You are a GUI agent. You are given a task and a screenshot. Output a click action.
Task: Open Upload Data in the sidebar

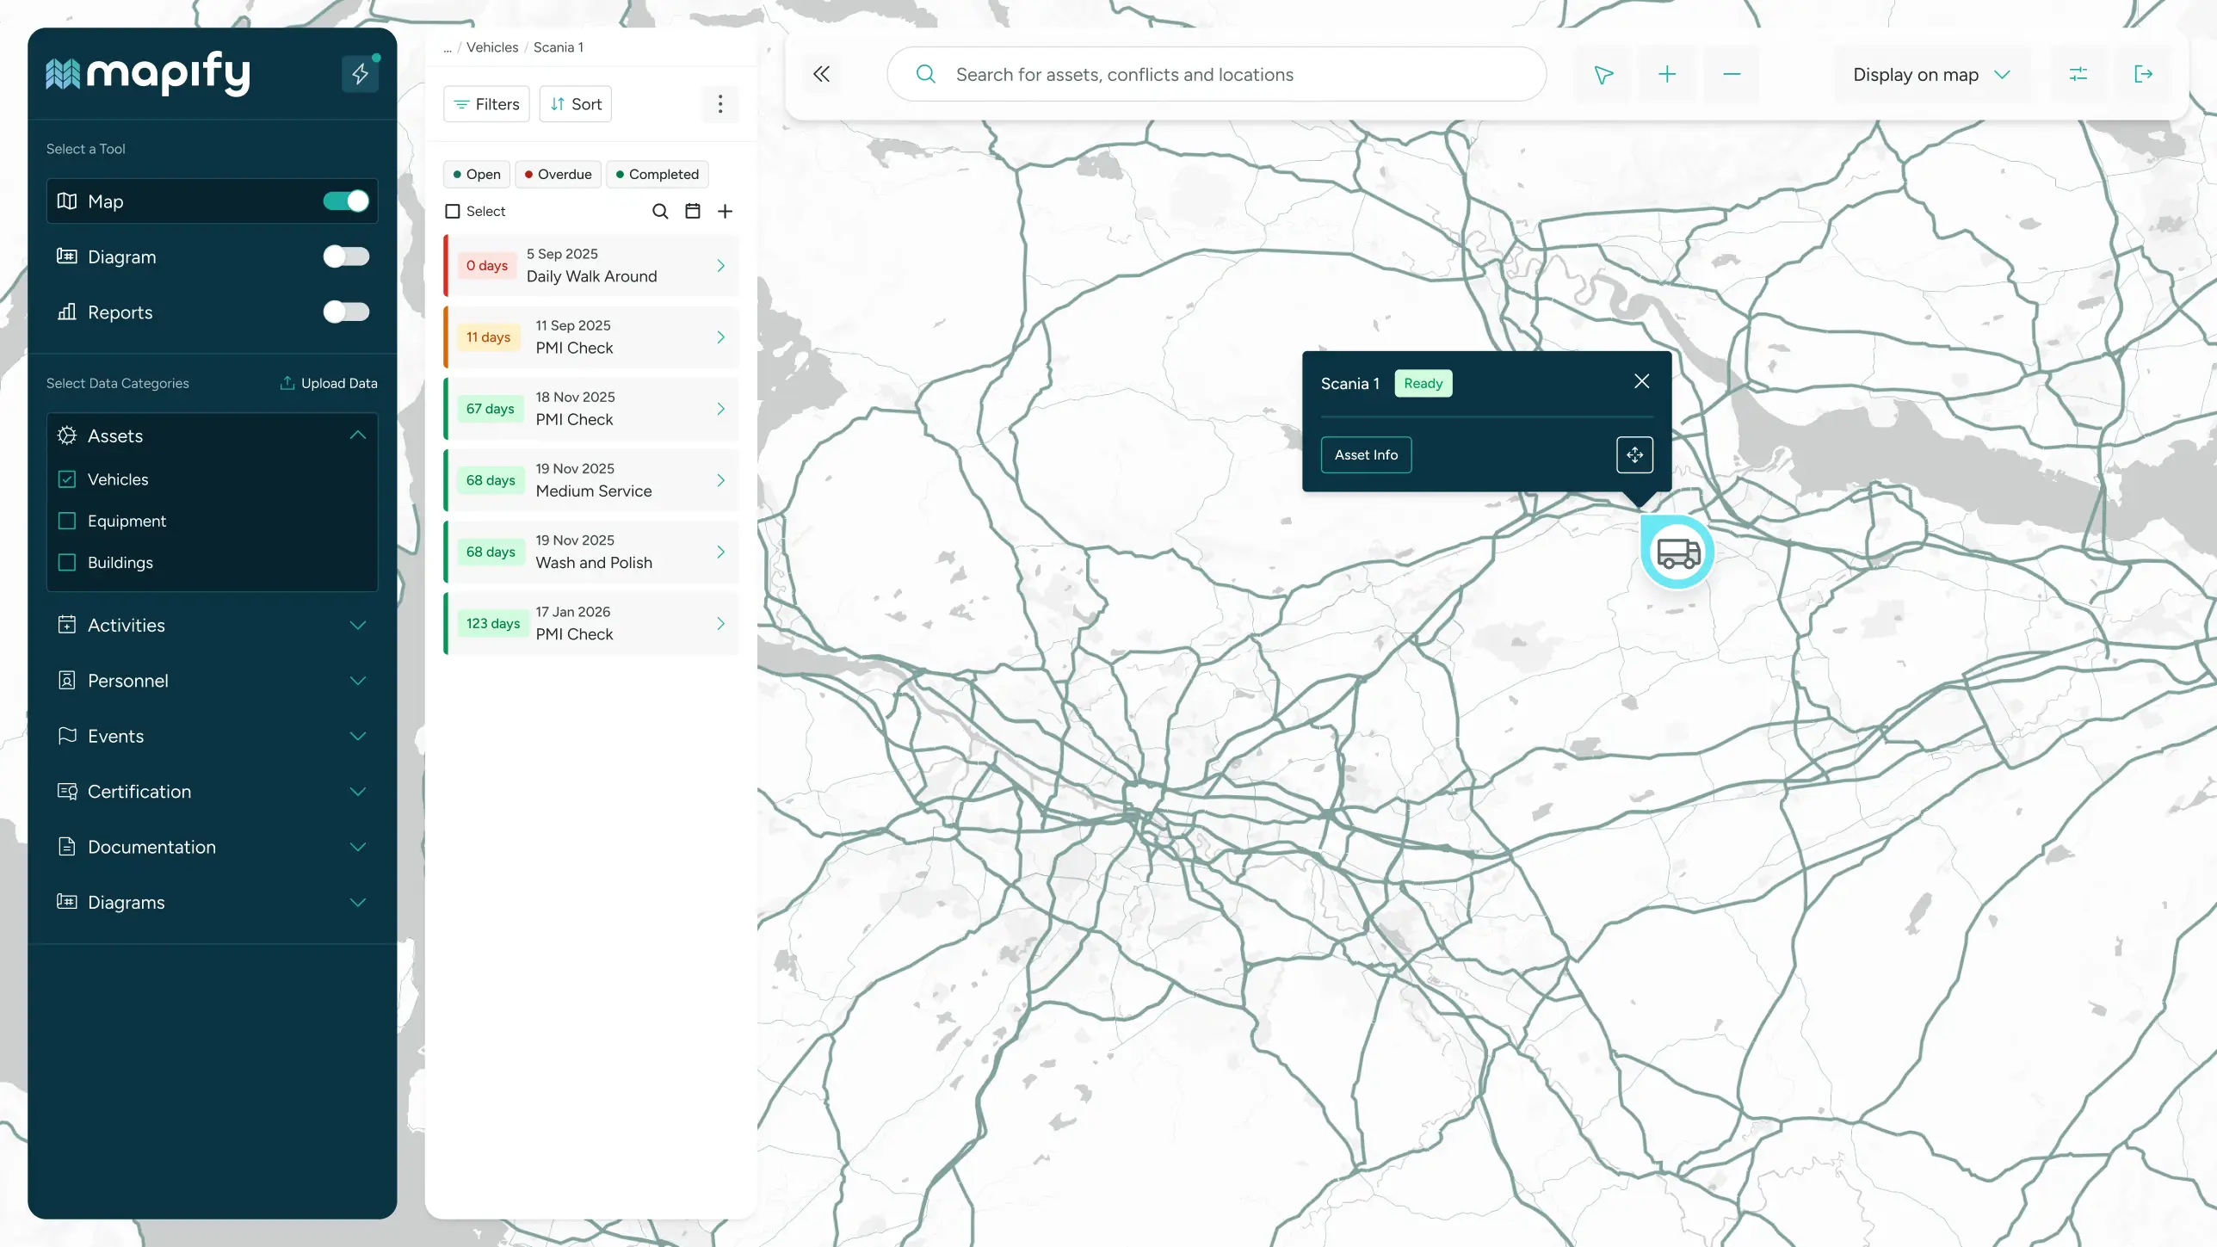328,383
